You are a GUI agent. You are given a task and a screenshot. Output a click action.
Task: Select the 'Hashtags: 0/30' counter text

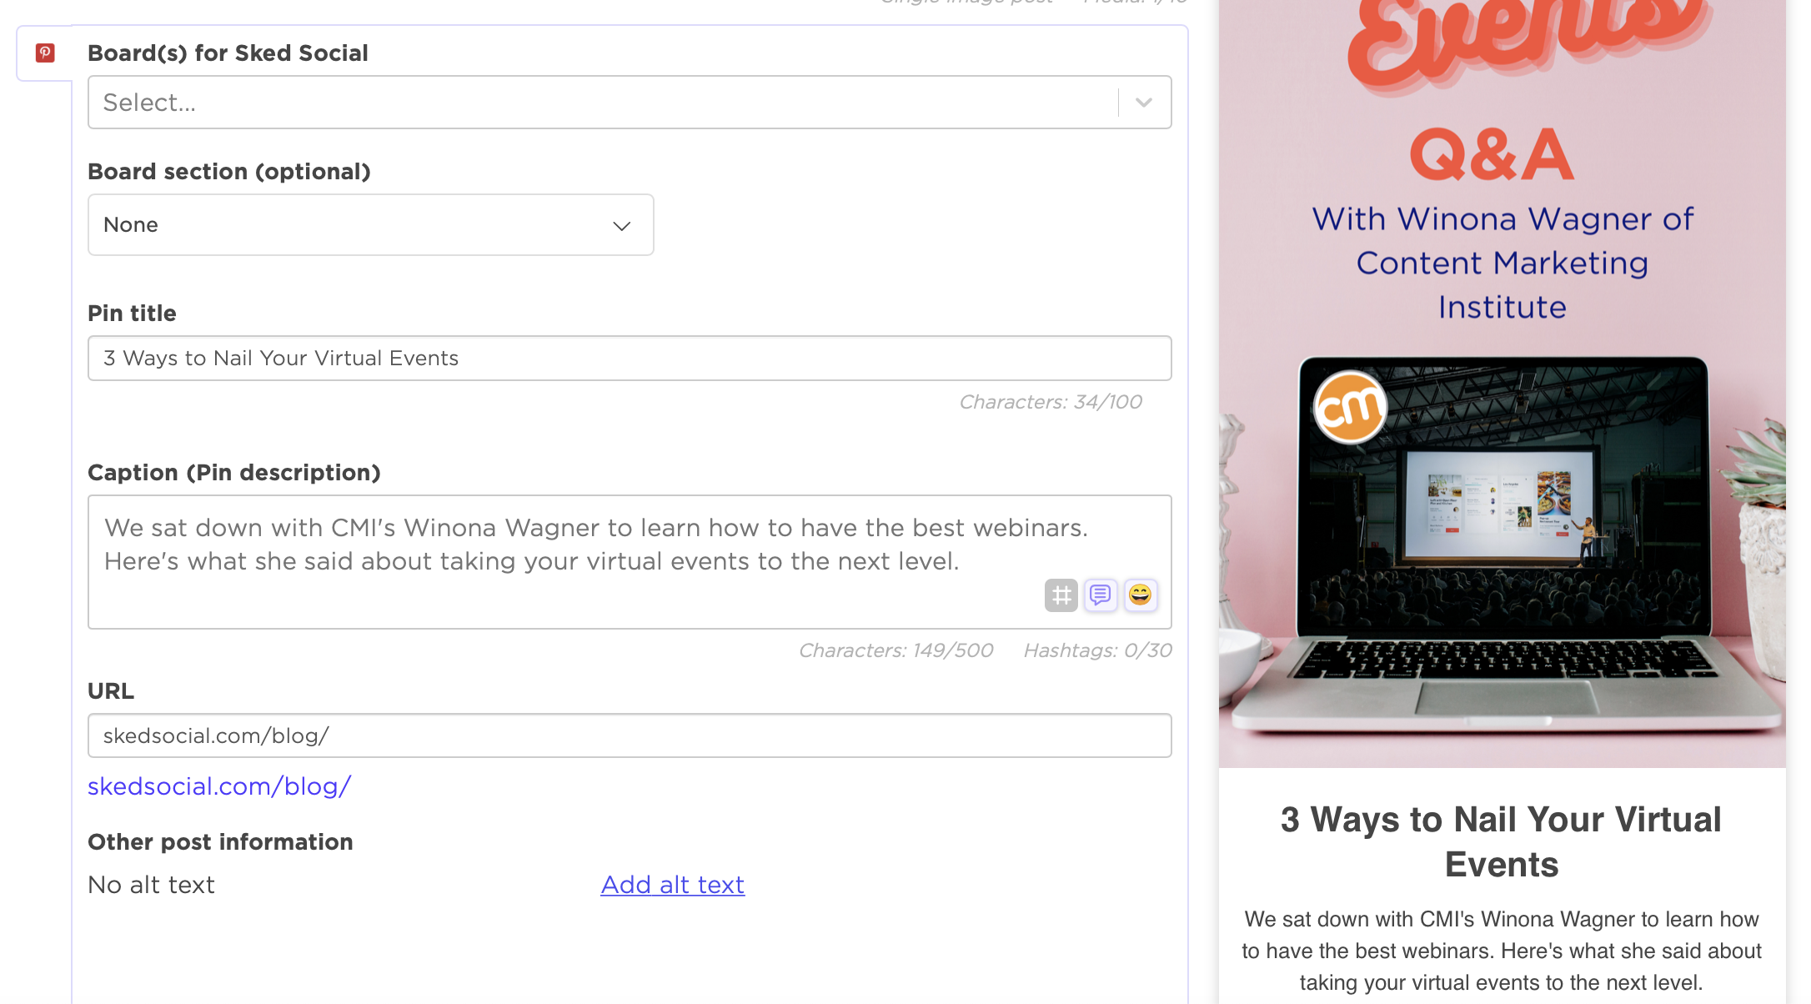[x=1097, y=650]
